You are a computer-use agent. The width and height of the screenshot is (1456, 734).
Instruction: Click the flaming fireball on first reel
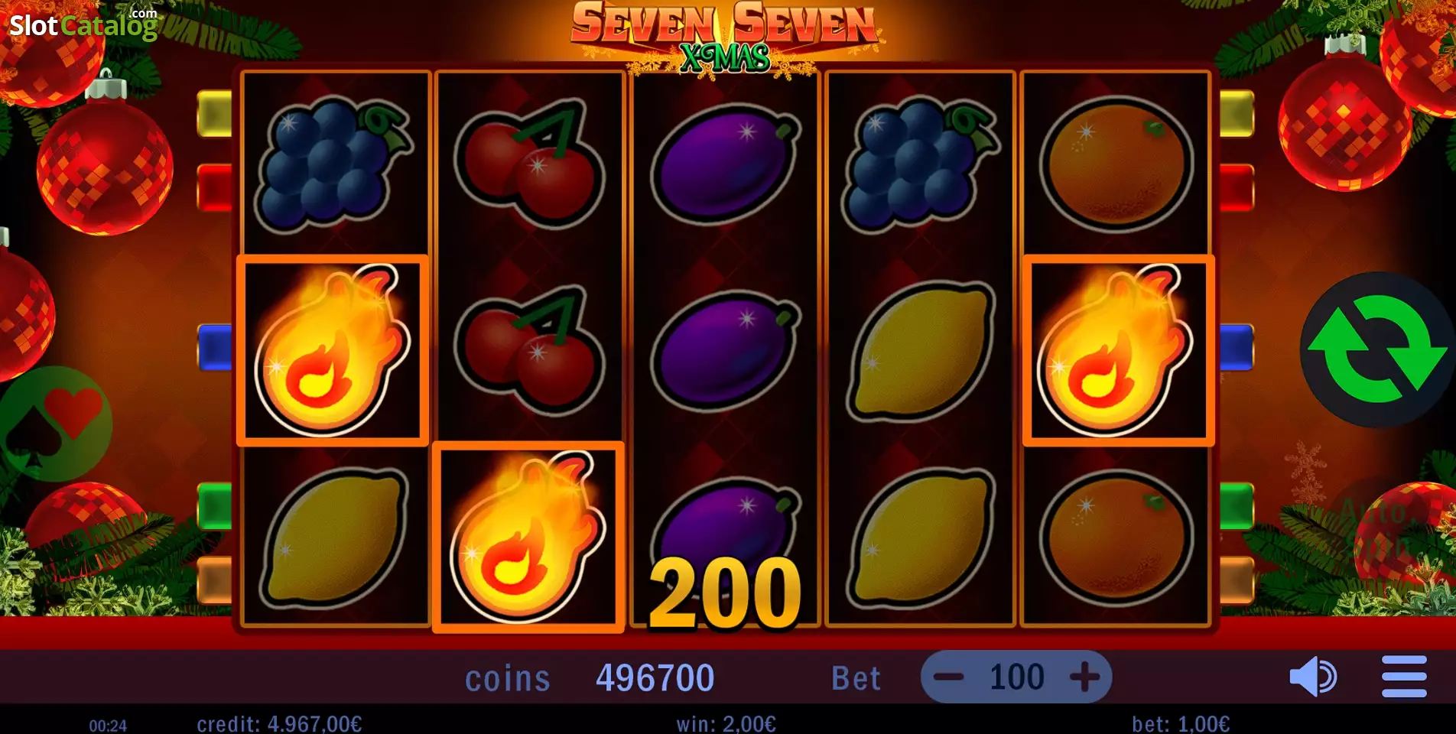[333, 350]
